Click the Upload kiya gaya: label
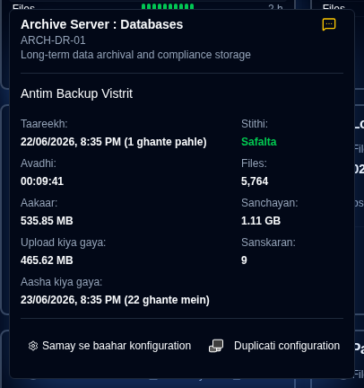Viewport: 364px width, 388px height. click(64, 242)
